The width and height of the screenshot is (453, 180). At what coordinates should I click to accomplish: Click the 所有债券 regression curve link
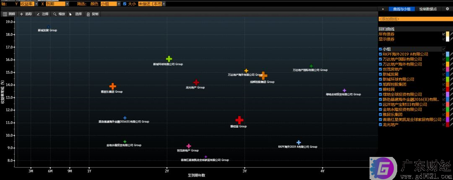click(387, 34)
